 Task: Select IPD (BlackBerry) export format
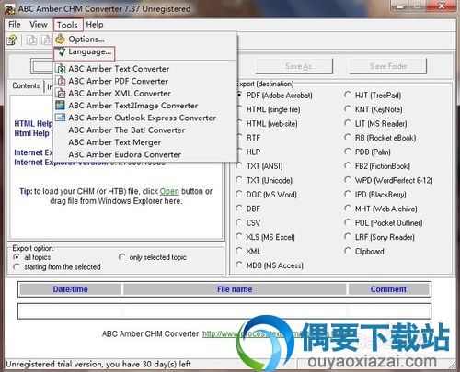click(375, 195)
